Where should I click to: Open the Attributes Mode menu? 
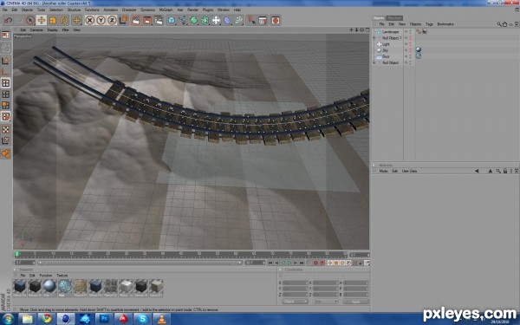coord(383,171)
